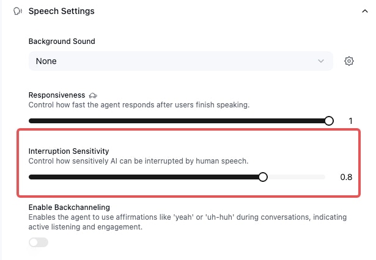Click the turtle icon next to Responsiveness
The image size is (376, 260).
[x=93, y=96]
